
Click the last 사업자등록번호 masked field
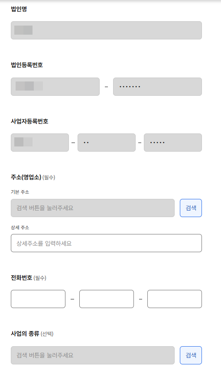point(173,143)
